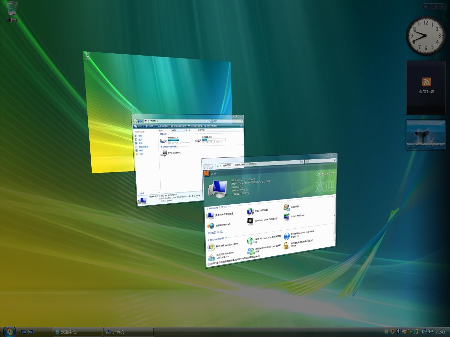Viewport: 450px width, 337px height.
Task: Open 视图 dropdown arrow in Computer window toolbar
Action: point(156,126)
